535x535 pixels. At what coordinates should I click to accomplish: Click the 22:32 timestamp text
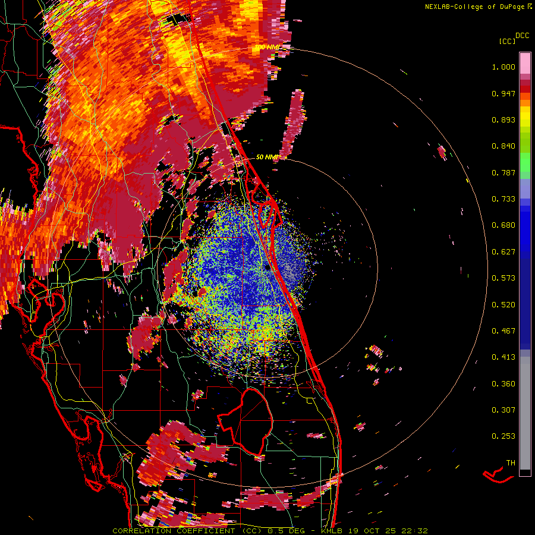click(414, 531)
